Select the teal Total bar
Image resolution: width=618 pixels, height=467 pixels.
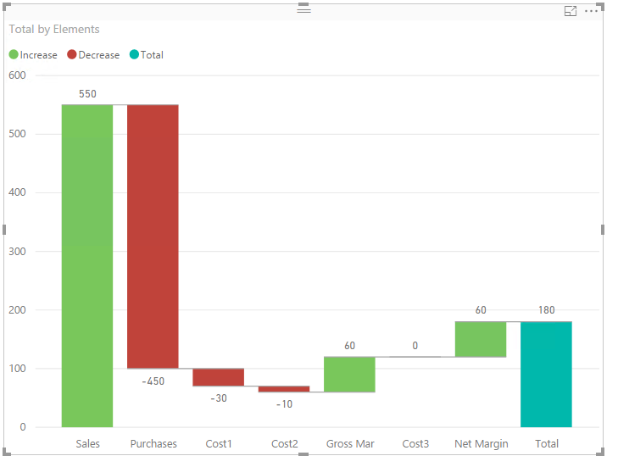(x=546, y=375)
